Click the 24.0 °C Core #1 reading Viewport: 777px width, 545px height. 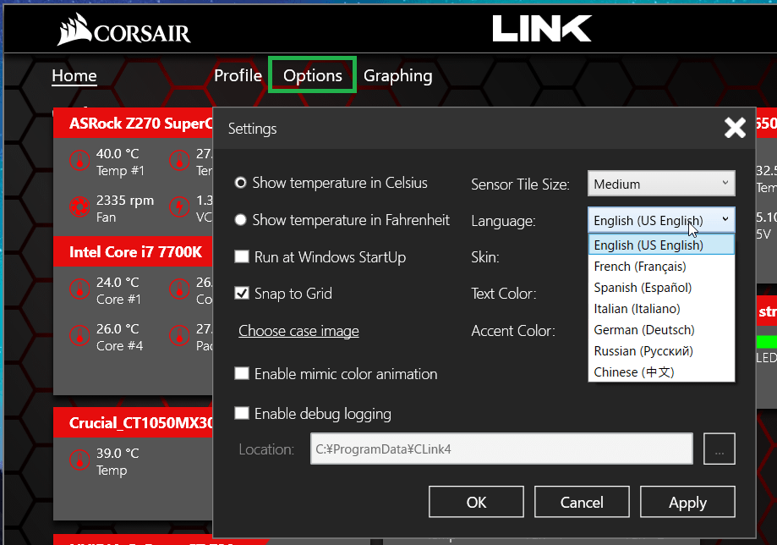point(118,282)
